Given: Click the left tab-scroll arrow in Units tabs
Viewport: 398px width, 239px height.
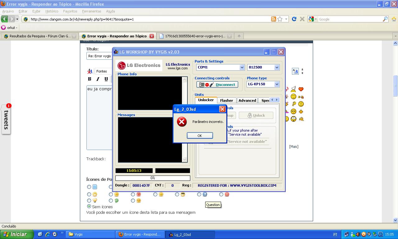Looking at the screenshot, I should (x=272, y=100).
